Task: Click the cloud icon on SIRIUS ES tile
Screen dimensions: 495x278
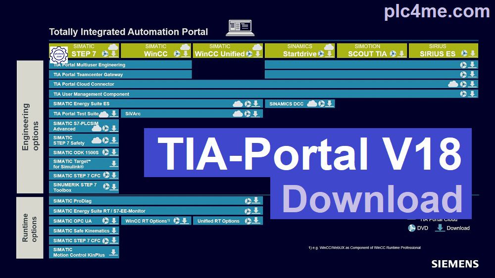Action: (472, 47)
